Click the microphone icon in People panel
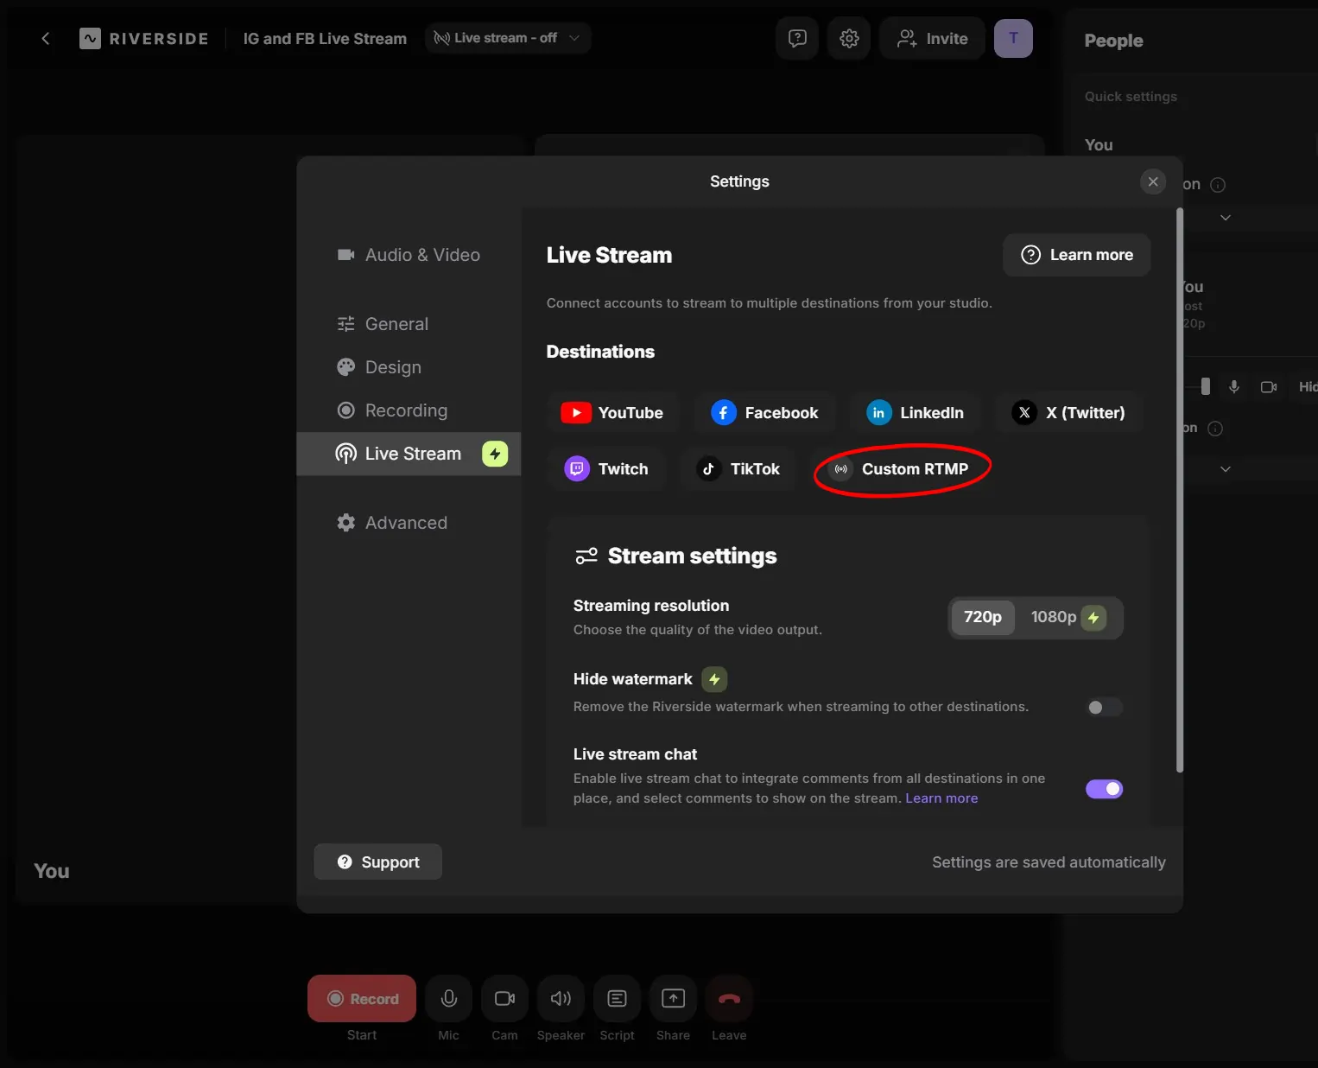 click(x=1234, y=387)
